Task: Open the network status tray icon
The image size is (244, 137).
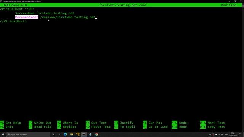Action: [219, 134]
